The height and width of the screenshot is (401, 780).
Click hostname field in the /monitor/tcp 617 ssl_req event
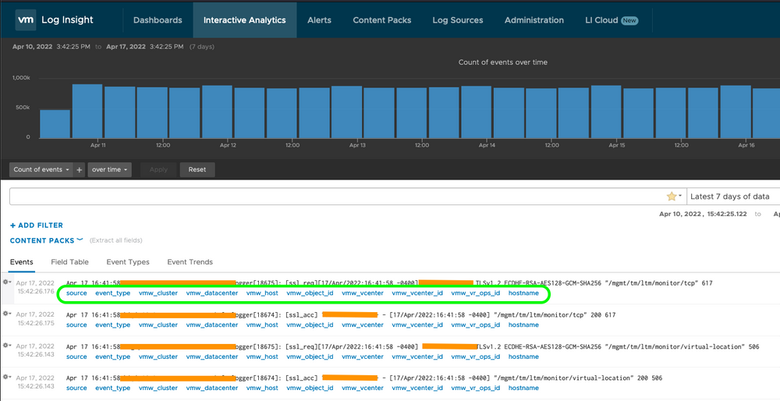(523, 293)
